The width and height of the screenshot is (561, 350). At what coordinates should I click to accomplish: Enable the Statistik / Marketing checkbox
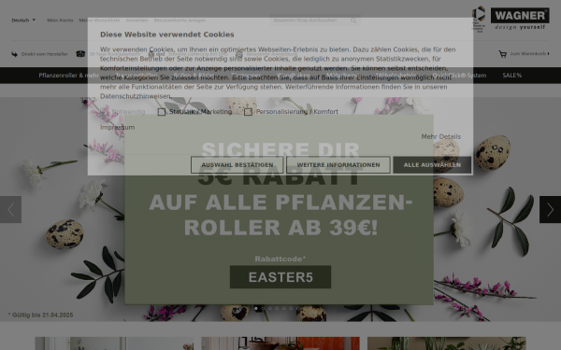tap(162, 112)
